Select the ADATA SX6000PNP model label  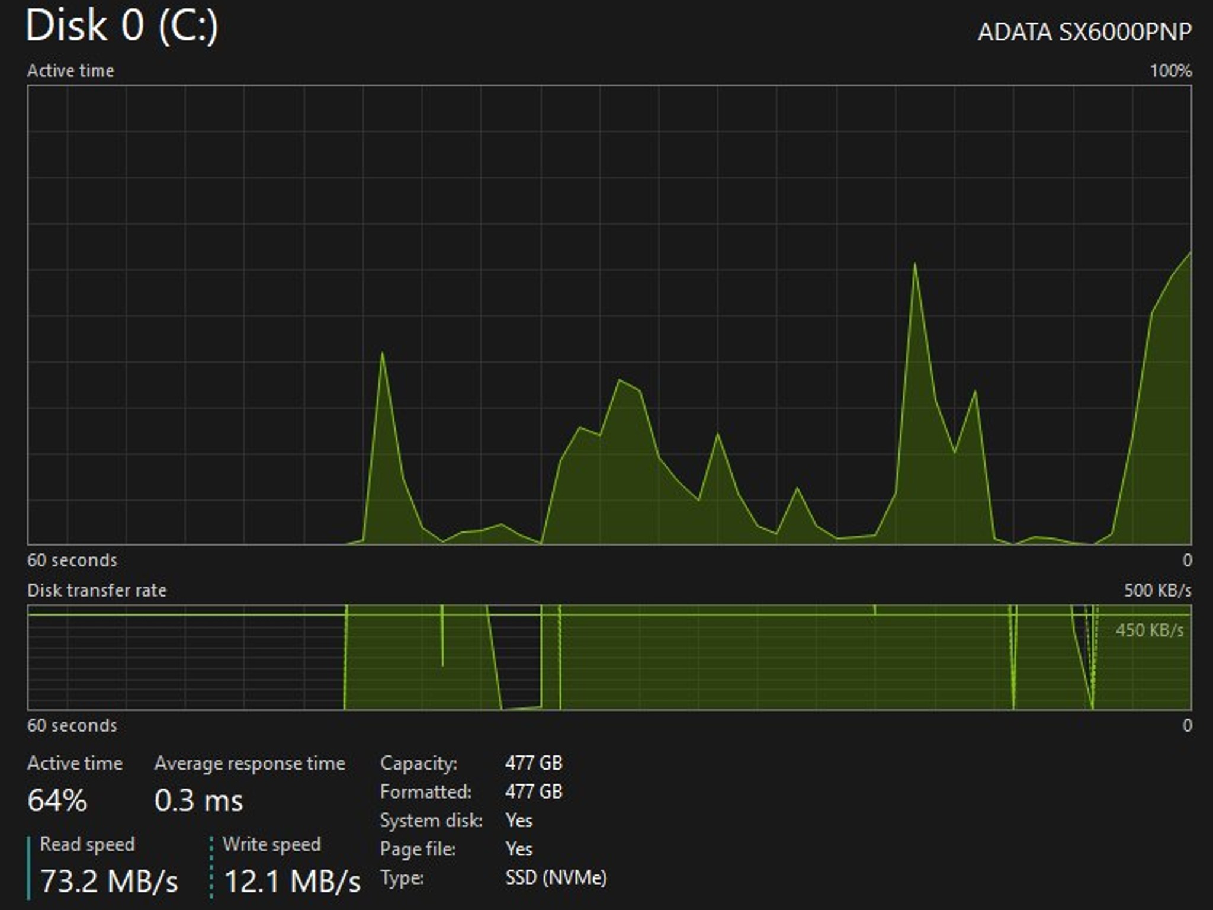[1084, 32]
